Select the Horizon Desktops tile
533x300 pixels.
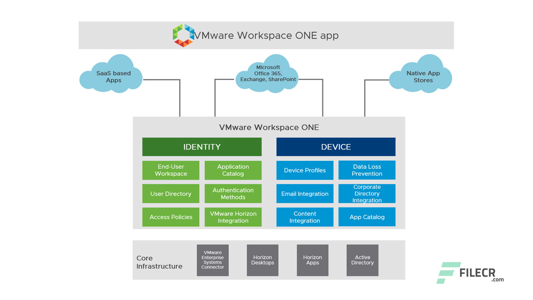tap(263, 260)
